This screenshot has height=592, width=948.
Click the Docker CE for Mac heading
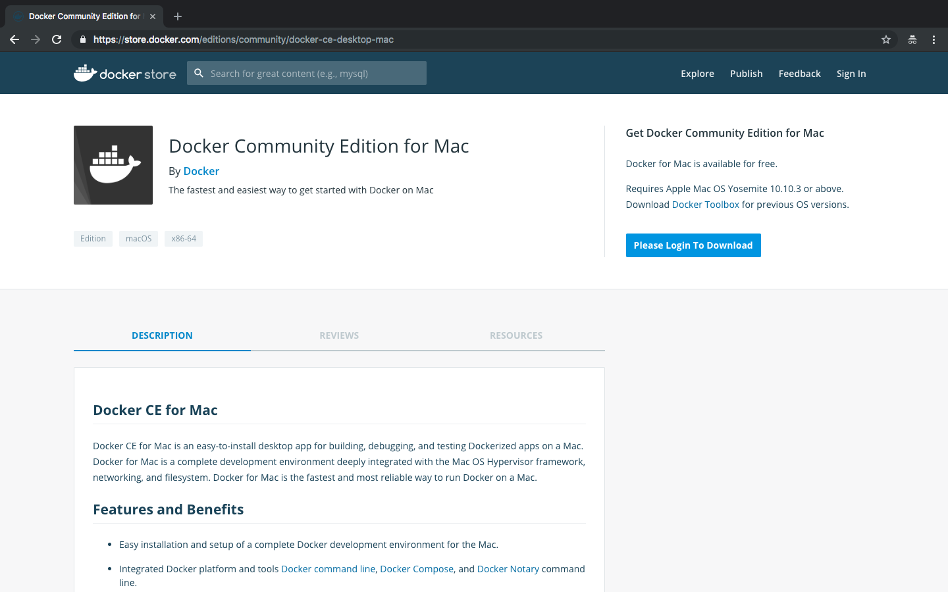[155, 410]
